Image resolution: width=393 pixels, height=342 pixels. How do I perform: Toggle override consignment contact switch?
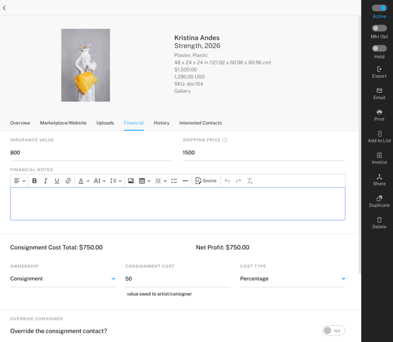pos(334,331)
